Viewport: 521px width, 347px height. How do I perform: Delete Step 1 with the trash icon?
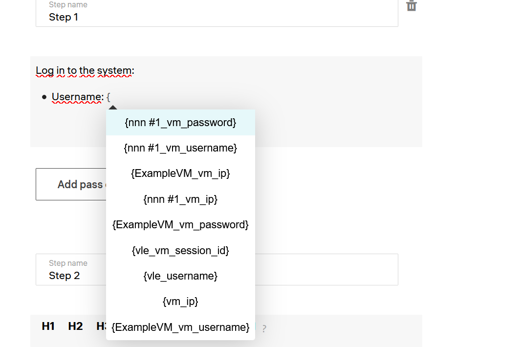pos(412,6)
